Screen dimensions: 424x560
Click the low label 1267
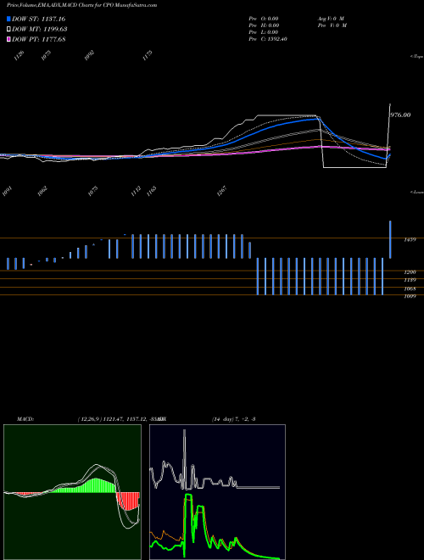221,191
